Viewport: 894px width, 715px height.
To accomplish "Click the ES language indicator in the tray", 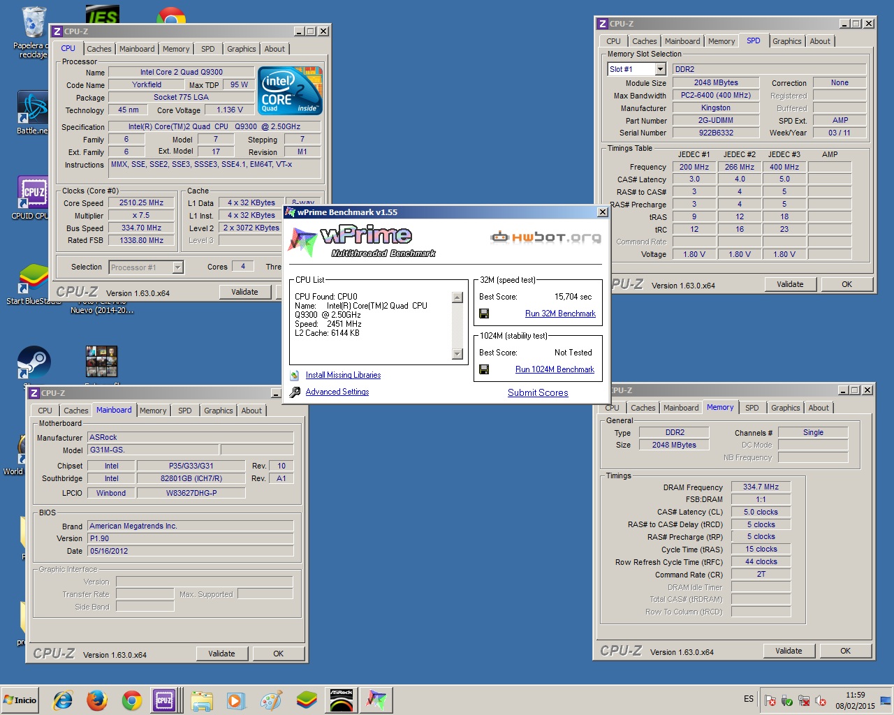I will point(749,698).
